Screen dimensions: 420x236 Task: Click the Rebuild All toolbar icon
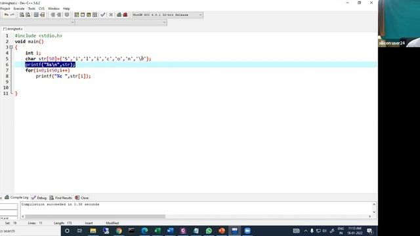[x=94, y=14]
